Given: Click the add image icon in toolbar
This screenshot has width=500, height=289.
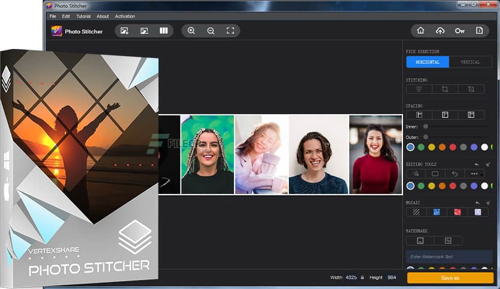Looking at the screenshot, I should 124,31.
